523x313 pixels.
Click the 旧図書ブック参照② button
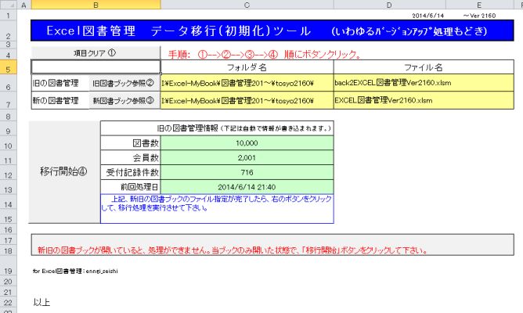(x=123, y=83)
